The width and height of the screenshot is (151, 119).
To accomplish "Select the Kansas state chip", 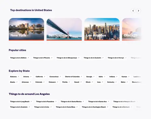I will click(126, 77).
